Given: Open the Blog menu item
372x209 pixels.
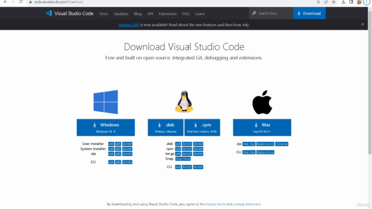Looking at the screenshot, I should point(138,14).
